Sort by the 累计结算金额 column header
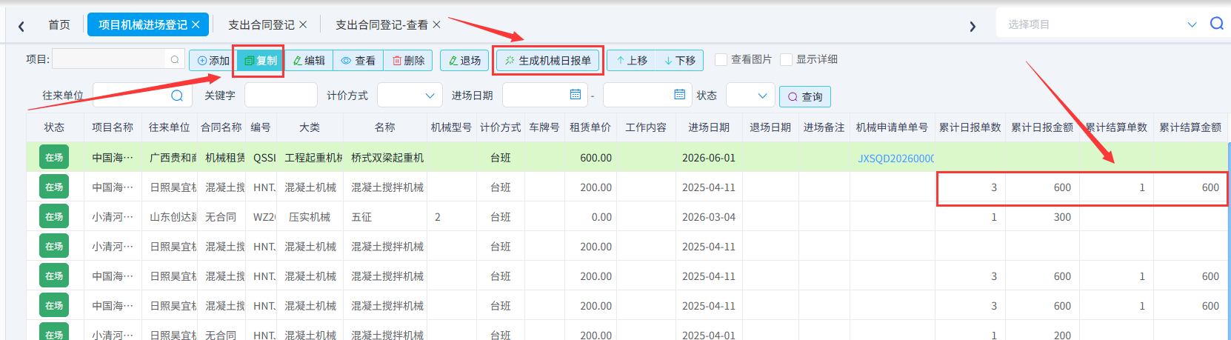This screenshot has width=1231, height=340. click(1190, 127)
